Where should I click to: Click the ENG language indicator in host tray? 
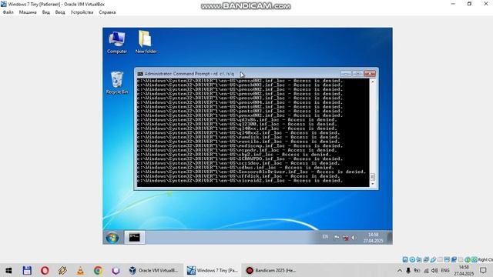(445, 270)
